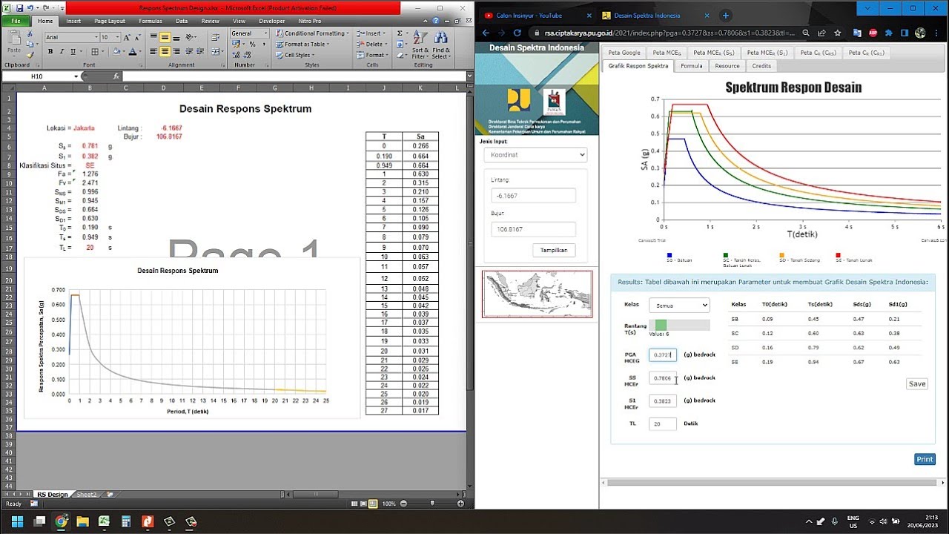This screenshot has height=534, width=949.
Task: Open the font size dropdown
Action: 118,37
